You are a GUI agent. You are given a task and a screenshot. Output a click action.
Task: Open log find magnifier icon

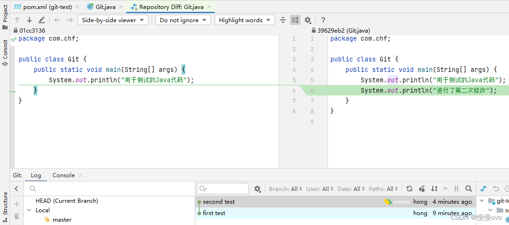468,189
